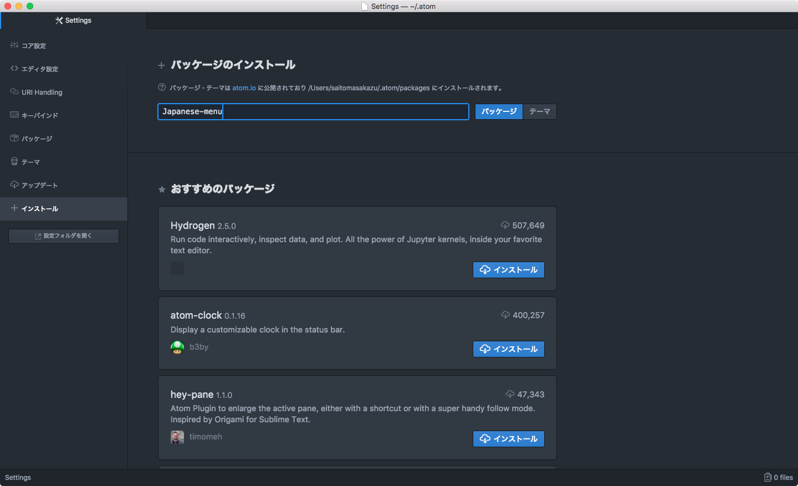Image resolution: width=798 pixels, height=486 pixels.
Task: Click atom-clock description text
Action: tap(258, 330)
